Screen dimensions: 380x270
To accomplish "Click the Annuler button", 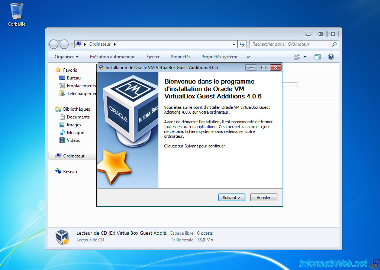I will (x=263, y=198).
